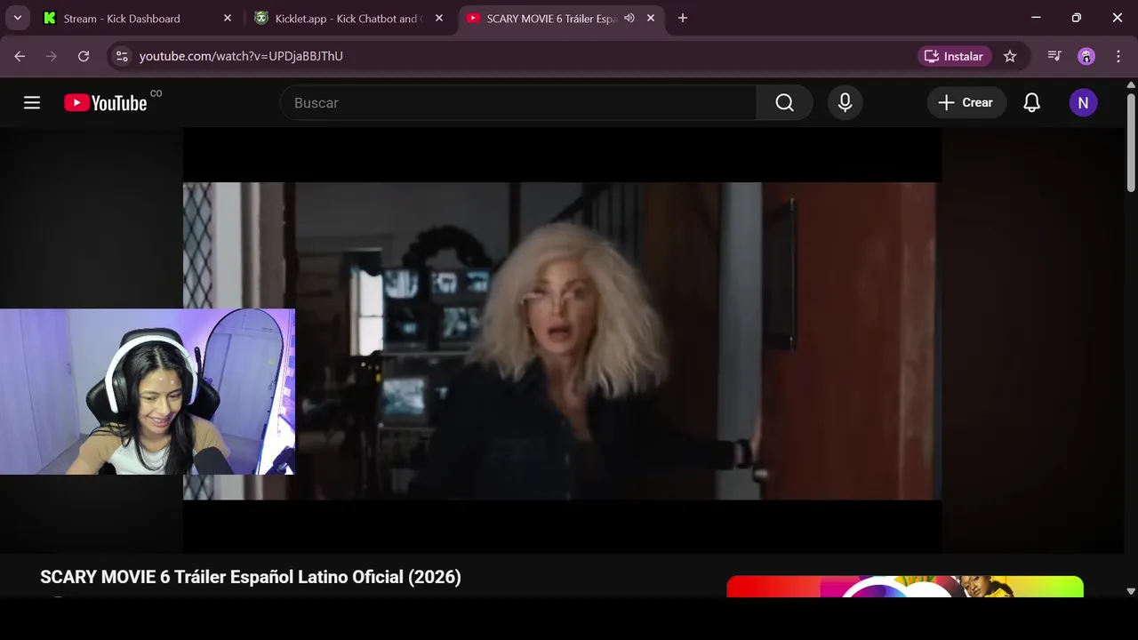1138x640 pixels.
Task: Start voice search with microphone icon
Action: pos(845,103)
